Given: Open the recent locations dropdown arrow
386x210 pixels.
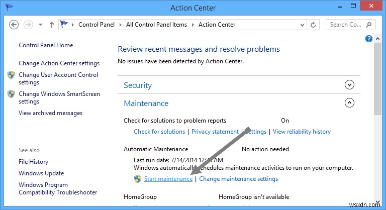Looking at the screenshot, I should point(40,25).
